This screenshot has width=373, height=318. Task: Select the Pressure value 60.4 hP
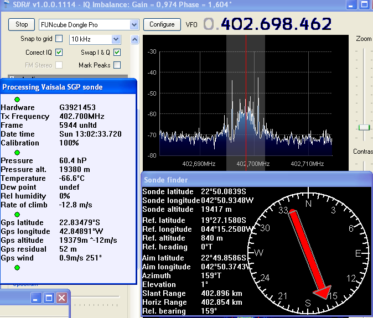click(x=73, y=160)
